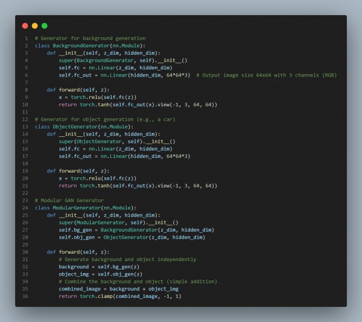This screenshot has height=322, width=362.
Task: Click 'x = torch.relu(self.fc(z))' on line 9
Action: point(98,97)
